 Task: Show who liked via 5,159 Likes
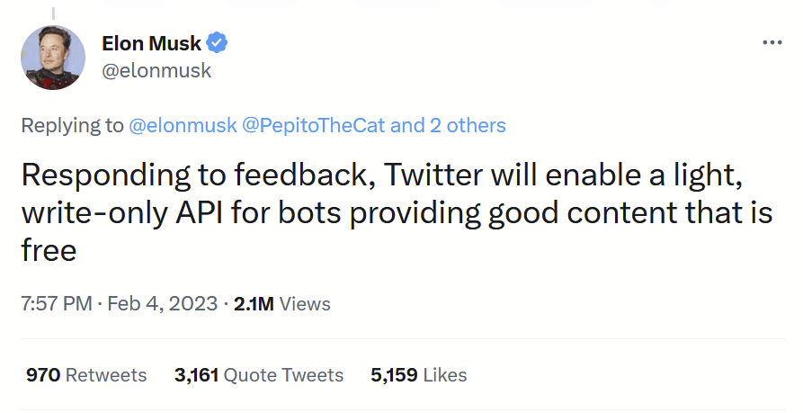pos(418,375)
